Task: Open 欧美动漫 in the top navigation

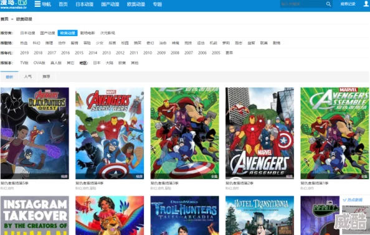Action: click(136, 4)
